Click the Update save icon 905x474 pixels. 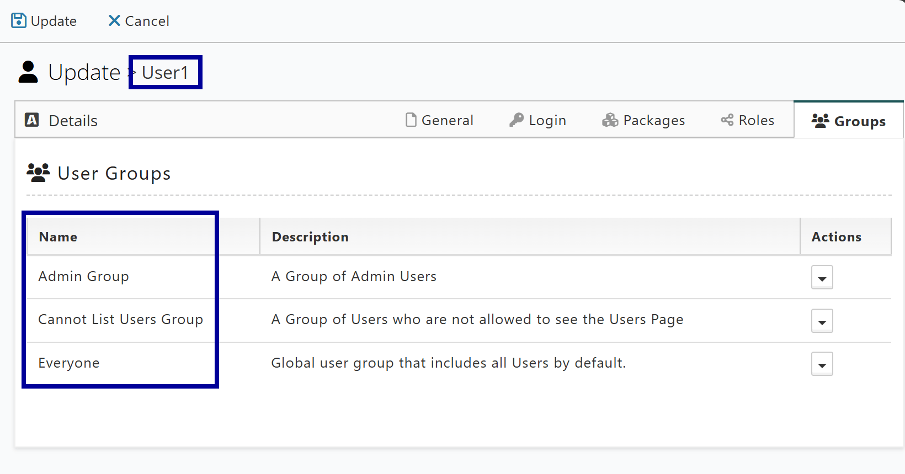click(19, 20)
